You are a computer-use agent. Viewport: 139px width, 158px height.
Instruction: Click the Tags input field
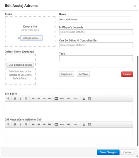pos(96,58)
